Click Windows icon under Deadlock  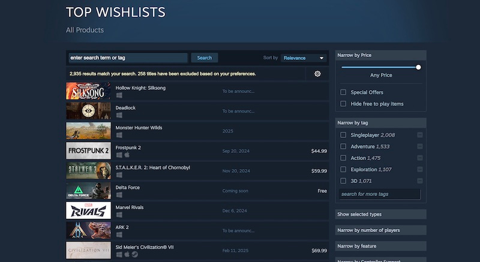(x=119, y=115)
